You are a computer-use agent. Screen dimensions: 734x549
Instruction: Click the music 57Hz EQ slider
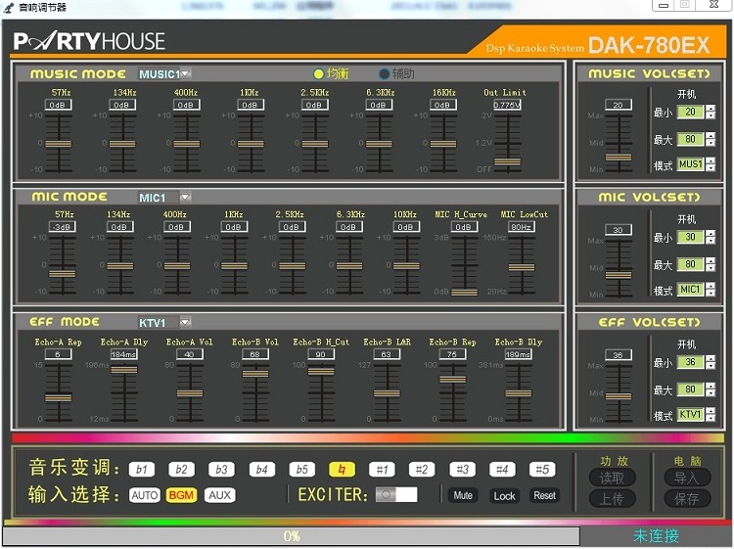(x=59, y=143)
